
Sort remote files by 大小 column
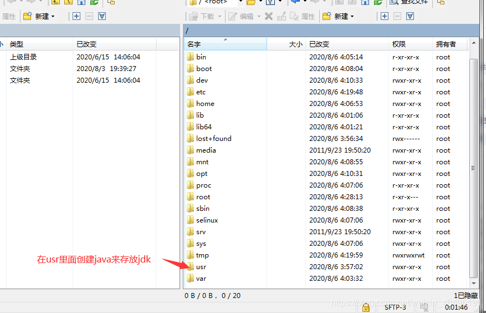click(x=286, y=44)
